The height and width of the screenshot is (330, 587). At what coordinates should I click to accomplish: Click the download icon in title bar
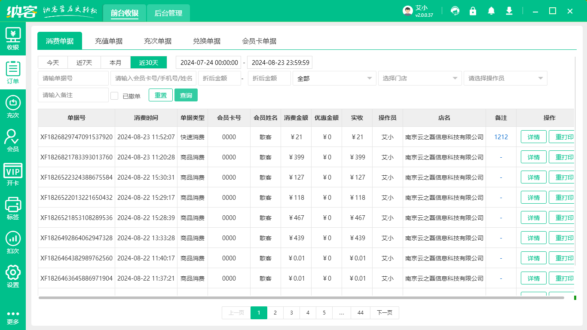(x=509, y=11)
